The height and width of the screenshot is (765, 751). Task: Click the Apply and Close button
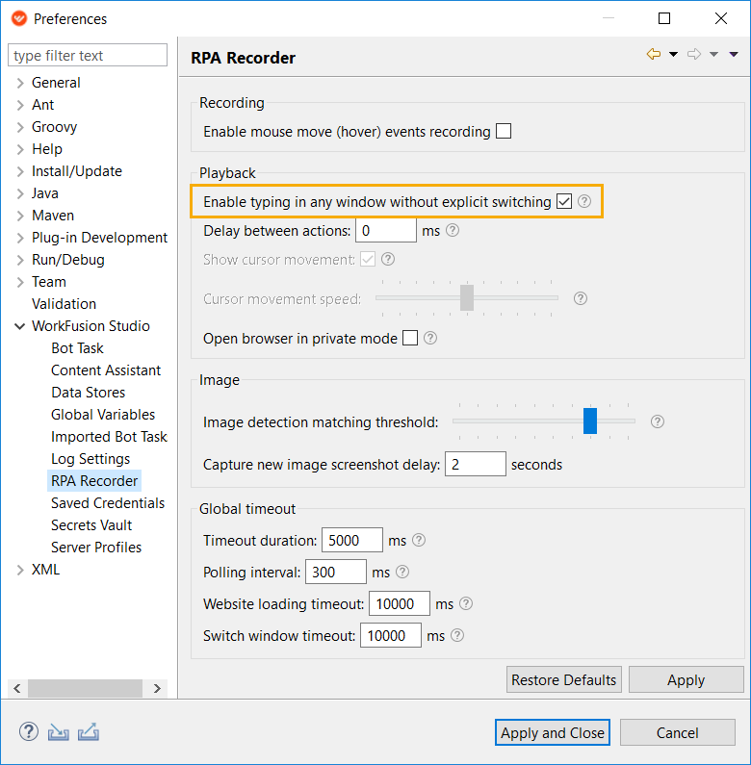coord(553,732)
